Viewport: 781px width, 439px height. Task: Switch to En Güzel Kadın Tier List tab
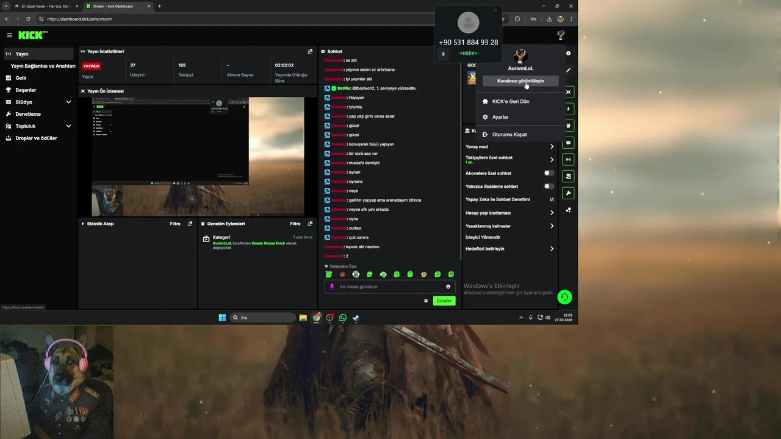pos(46,6)
